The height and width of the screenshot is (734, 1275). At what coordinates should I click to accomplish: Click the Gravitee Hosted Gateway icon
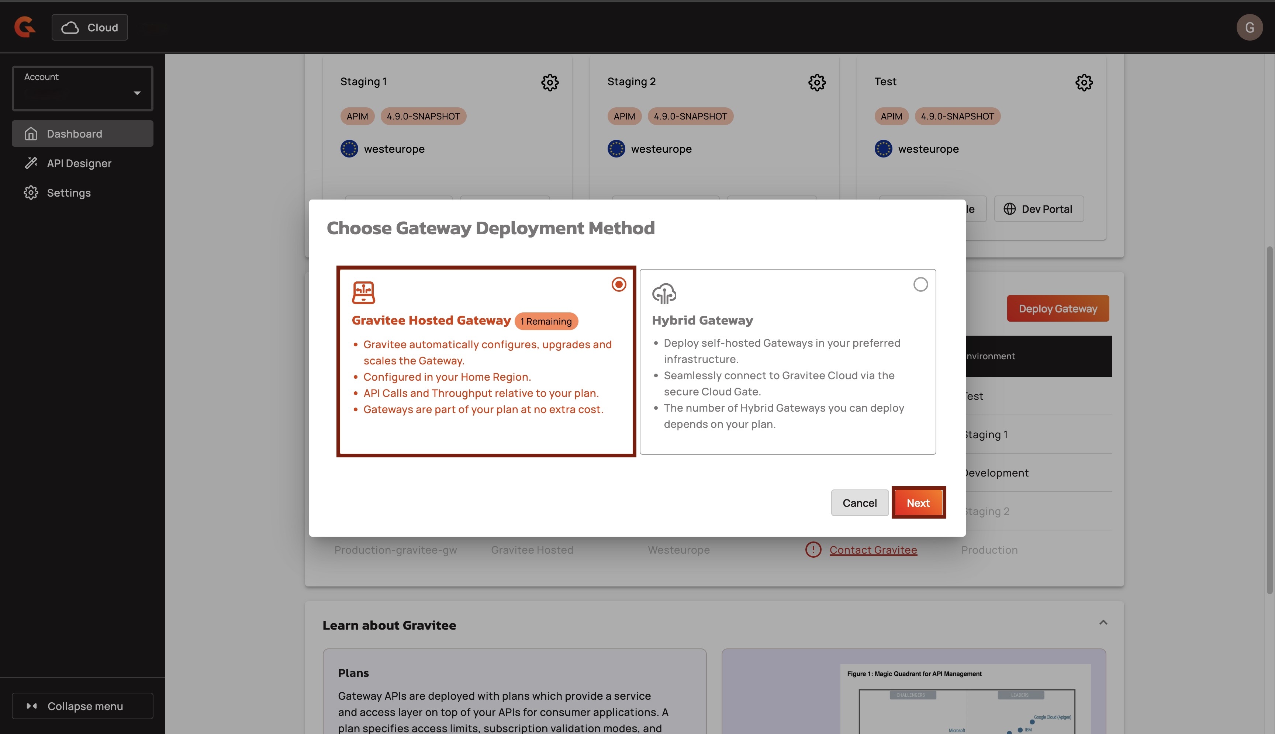[363, 292]
